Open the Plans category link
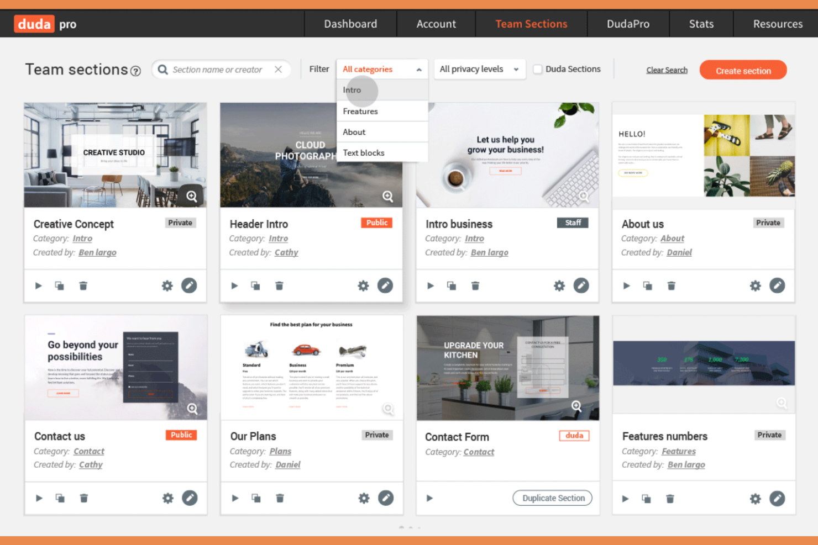 tap(280, 451)
